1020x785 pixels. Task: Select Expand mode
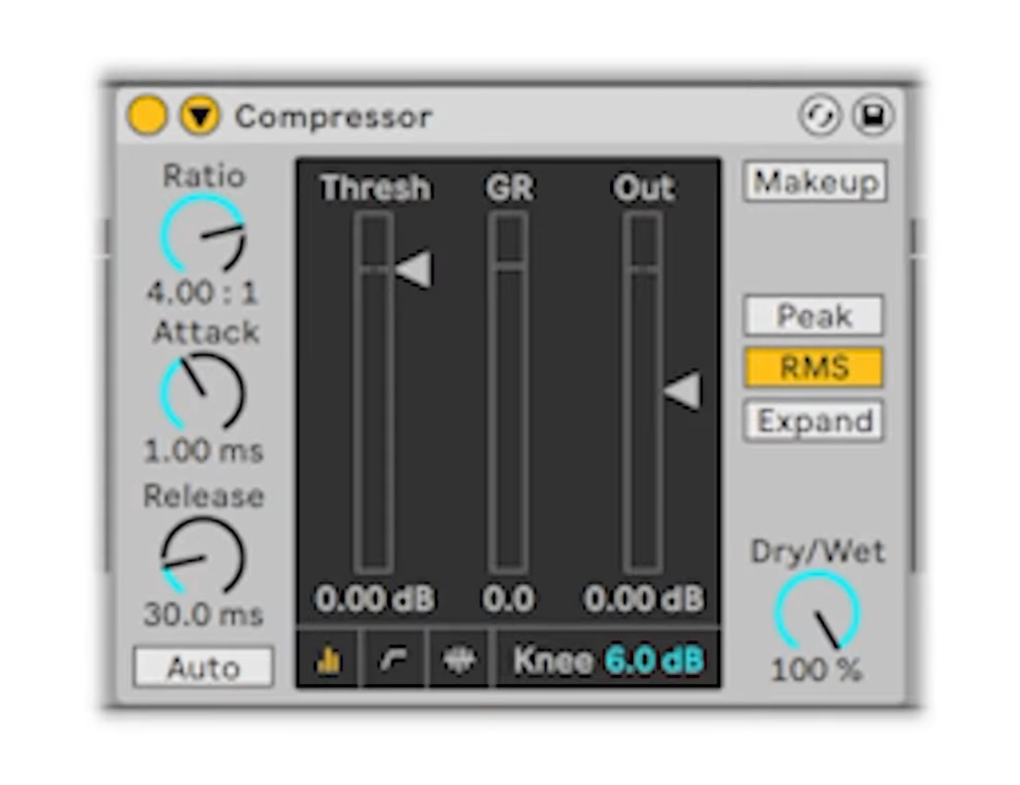(813, 421)
